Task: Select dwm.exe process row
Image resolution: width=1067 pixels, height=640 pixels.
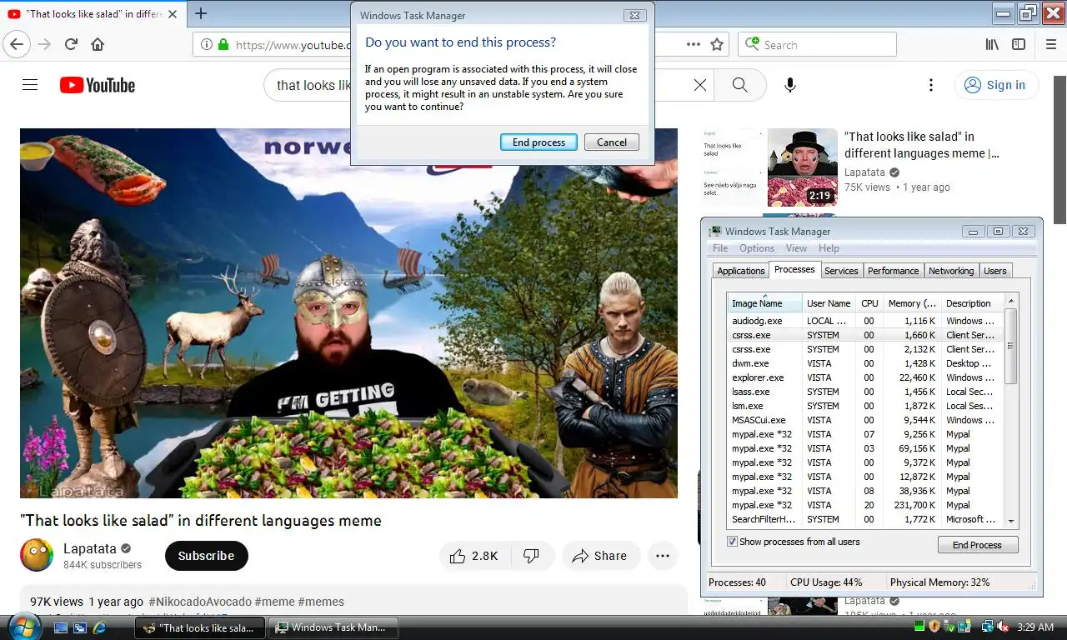Action: click(865, 363)
